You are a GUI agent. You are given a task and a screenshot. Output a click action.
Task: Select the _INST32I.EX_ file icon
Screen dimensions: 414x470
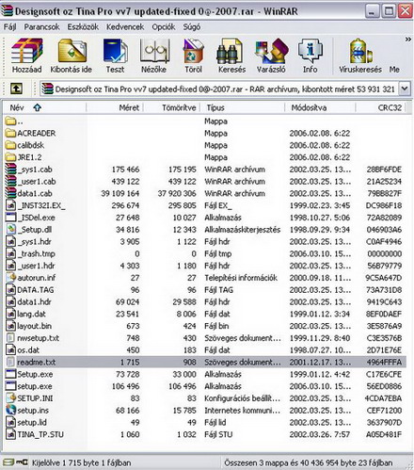pyautogui.click(x=10, y=205)
